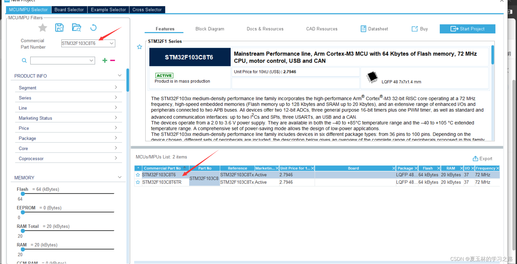Click the filters panel vertical scrollbar
Screen dimensions: 517x264
coord(128,80)
